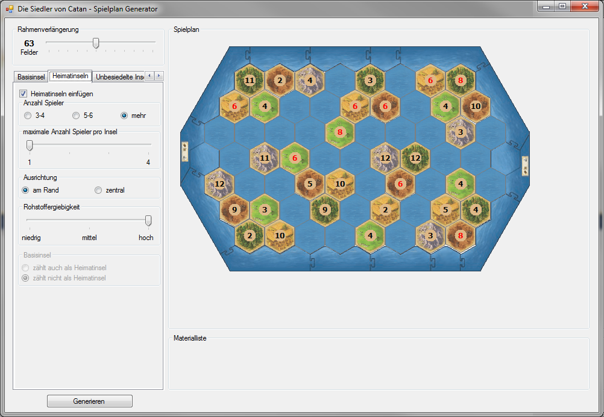Select the 3-4 players radio button
This screenshot has width=604, height=417.
[28, 116]
